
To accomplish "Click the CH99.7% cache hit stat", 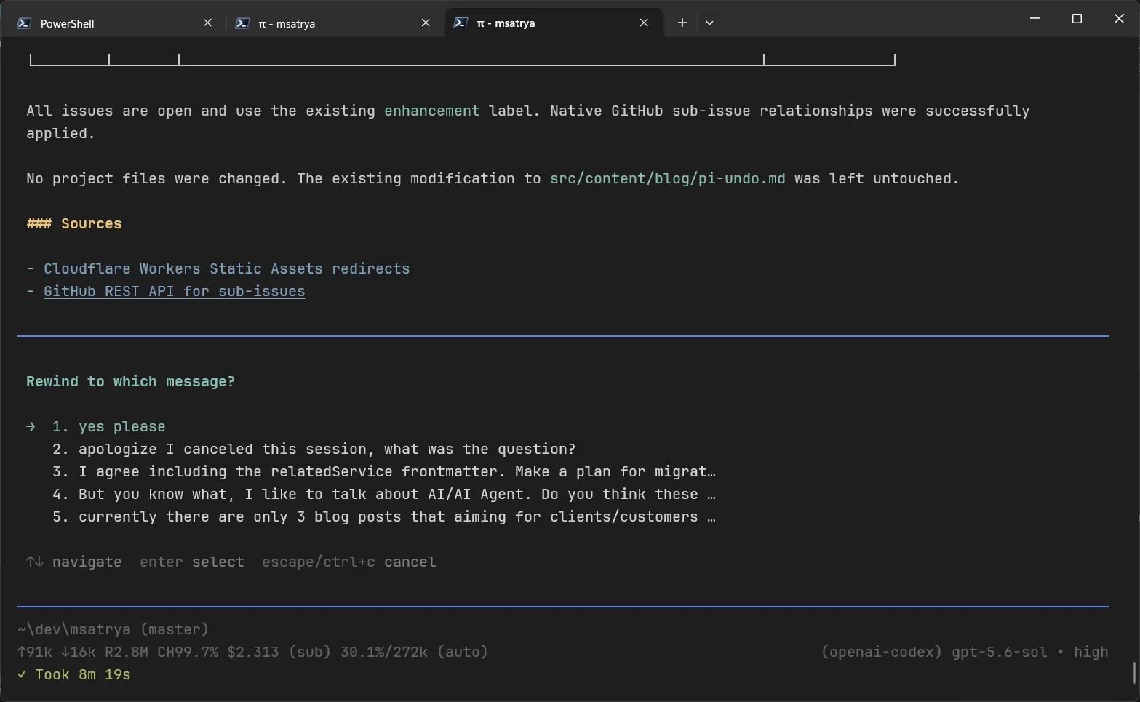I will [x=188, y=652].
